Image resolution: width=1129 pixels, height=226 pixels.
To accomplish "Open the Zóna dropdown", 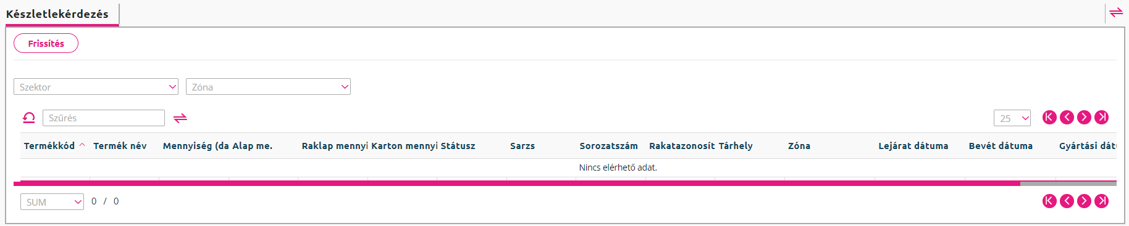I will [268, 87].
